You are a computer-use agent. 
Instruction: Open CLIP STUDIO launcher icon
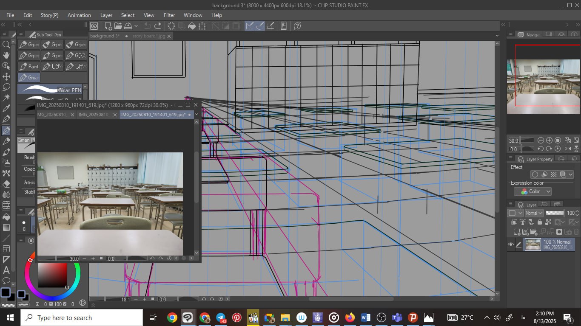click(x=94, y=26)
